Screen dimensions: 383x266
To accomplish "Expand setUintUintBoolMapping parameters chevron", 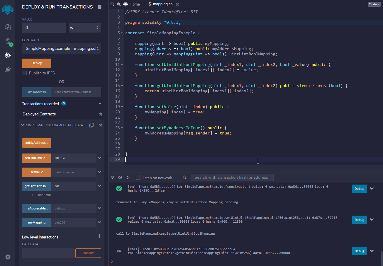I will (x=99, y=158).
